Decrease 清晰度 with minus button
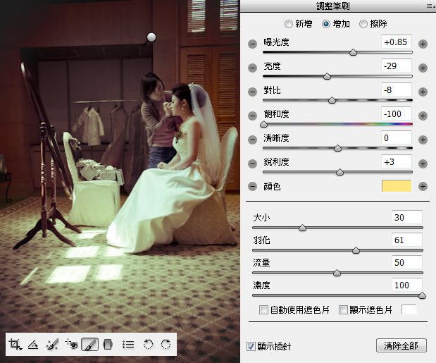The image size is (436, 363). pyautogui.click(x=252, y=140)
